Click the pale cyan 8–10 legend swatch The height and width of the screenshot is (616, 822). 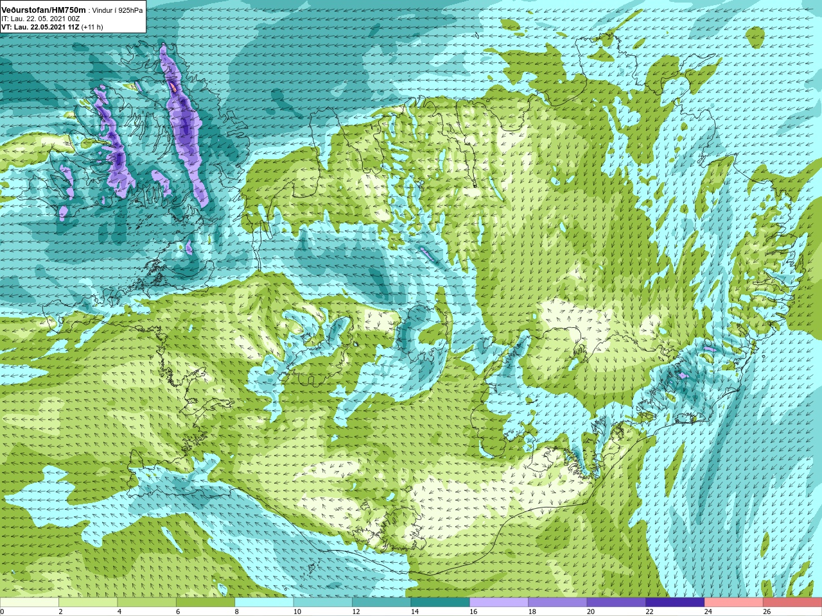point(265,603)
